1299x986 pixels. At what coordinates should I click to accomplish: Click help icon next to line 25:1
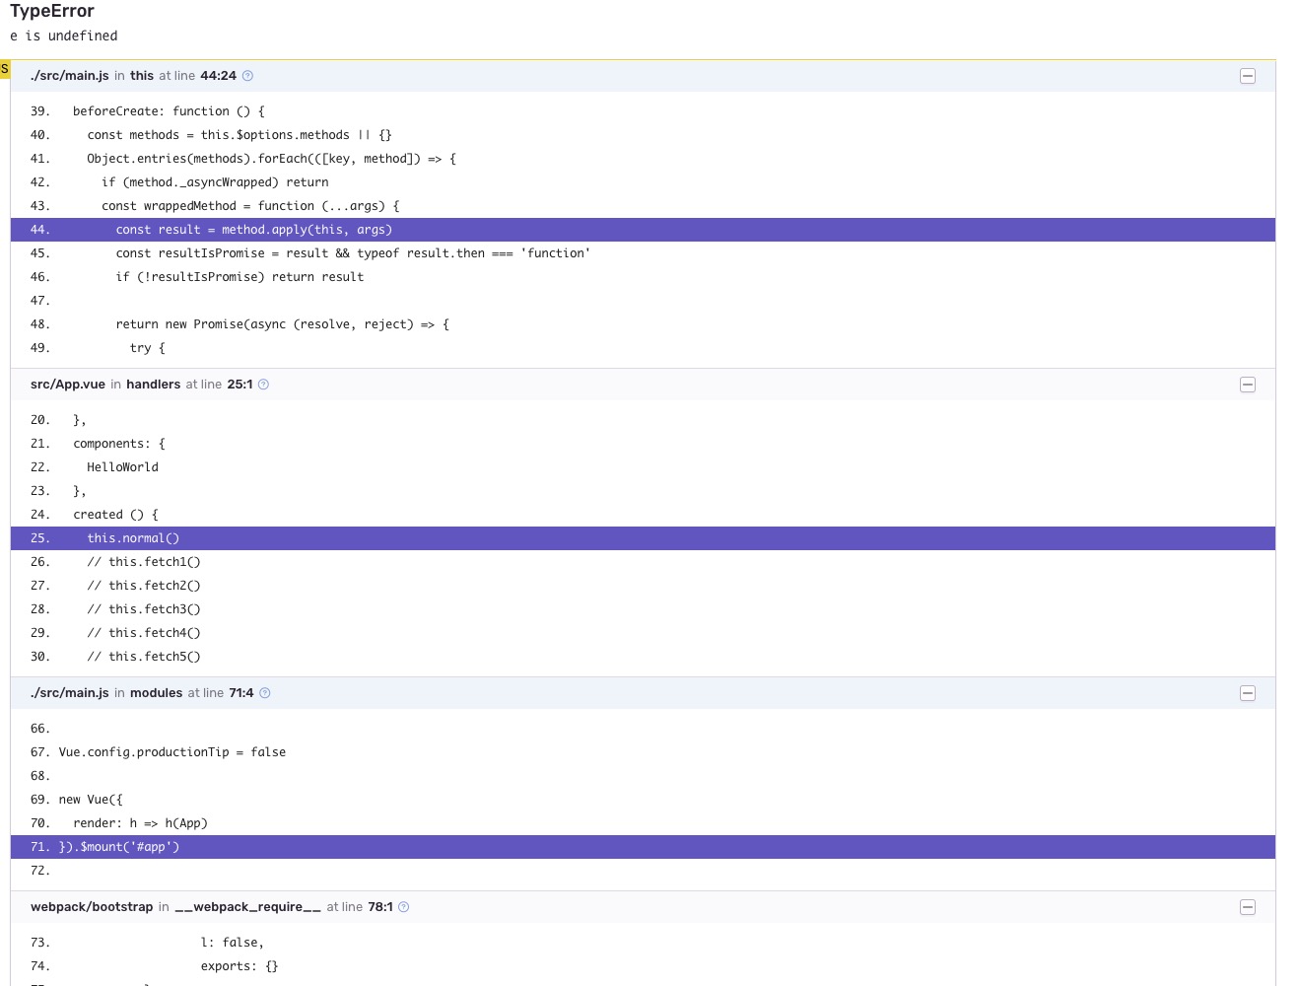263,385
